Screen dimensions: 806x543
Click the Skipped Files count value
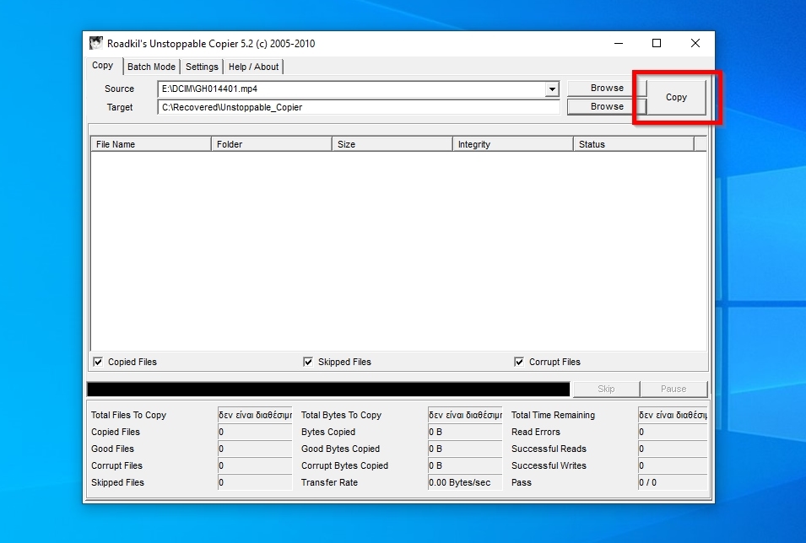255,483
